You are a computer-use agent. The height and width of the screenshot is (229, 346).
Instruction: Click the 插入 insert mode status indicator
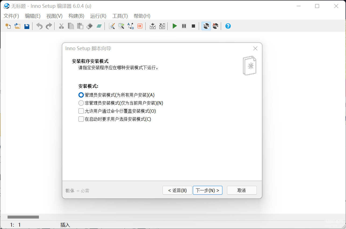point(65,225)
